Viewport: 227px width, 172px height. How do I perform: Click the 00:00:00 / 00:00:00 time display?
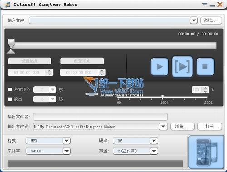pos(198,34)
